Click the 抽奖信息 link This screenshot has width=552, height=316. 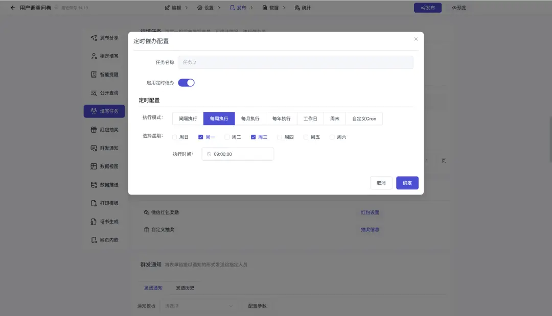[370, 230]
